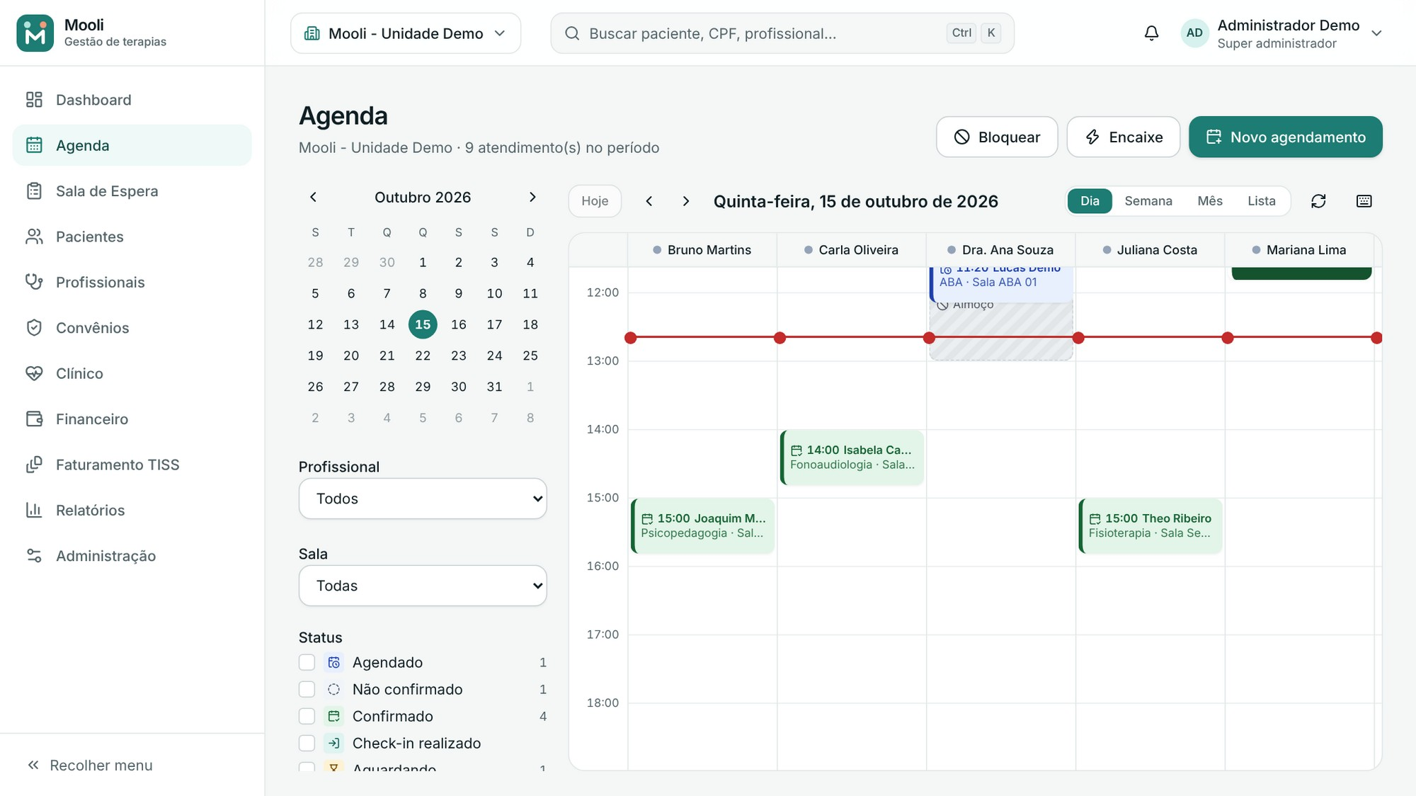Check the Não confirmado status filter
Screen dimensions: 1416x796
tap(307, 689)
